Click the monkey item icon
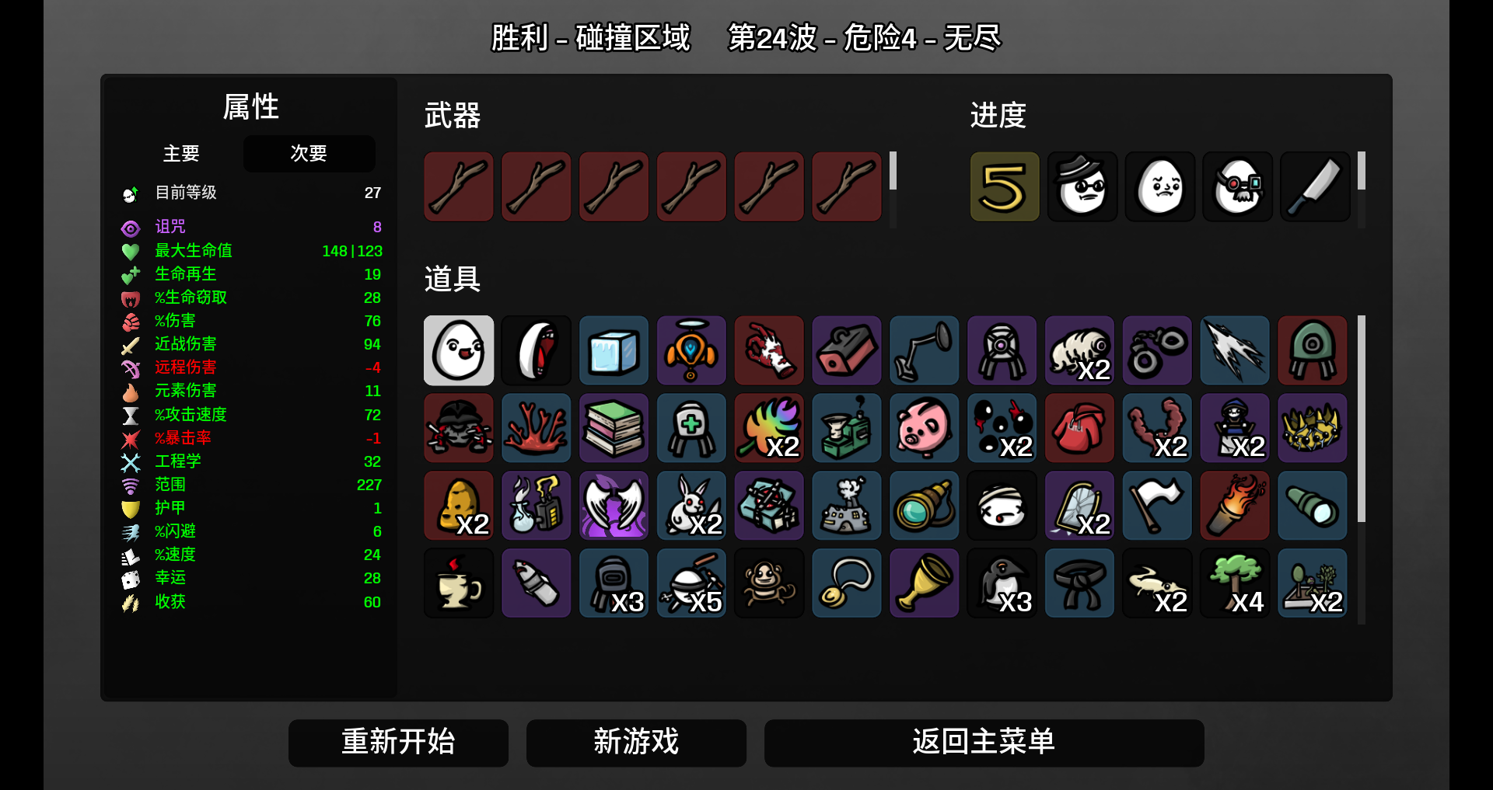This screenshot has height=790, width=1493. pyautogui.click(x=769, y=583)
